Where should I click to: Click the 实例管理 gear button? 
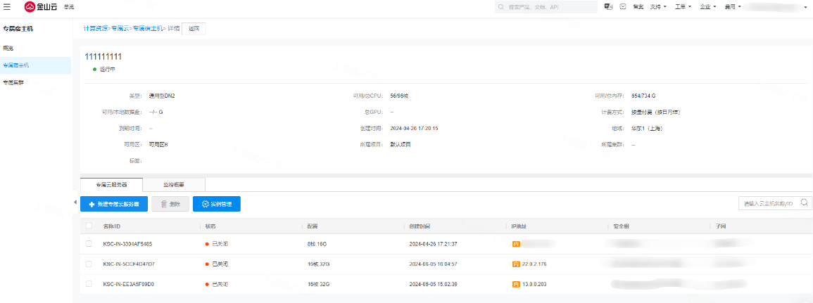(x=217, y=204)
